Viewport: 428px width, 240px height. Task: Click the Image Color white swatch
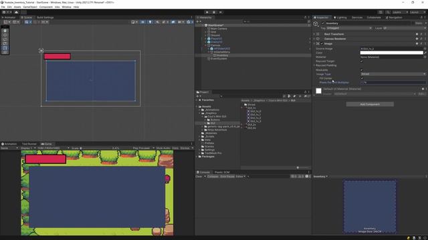coord(392,53)
